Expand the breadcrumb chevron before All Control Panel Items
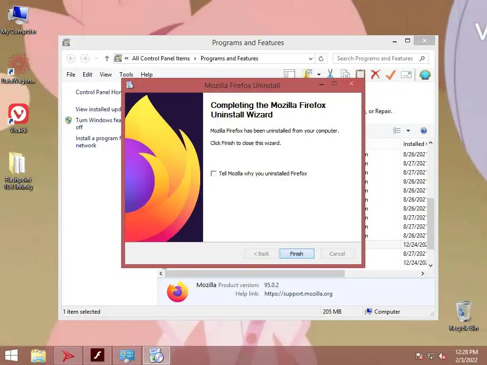487x365 pixels. pos(127,58)
